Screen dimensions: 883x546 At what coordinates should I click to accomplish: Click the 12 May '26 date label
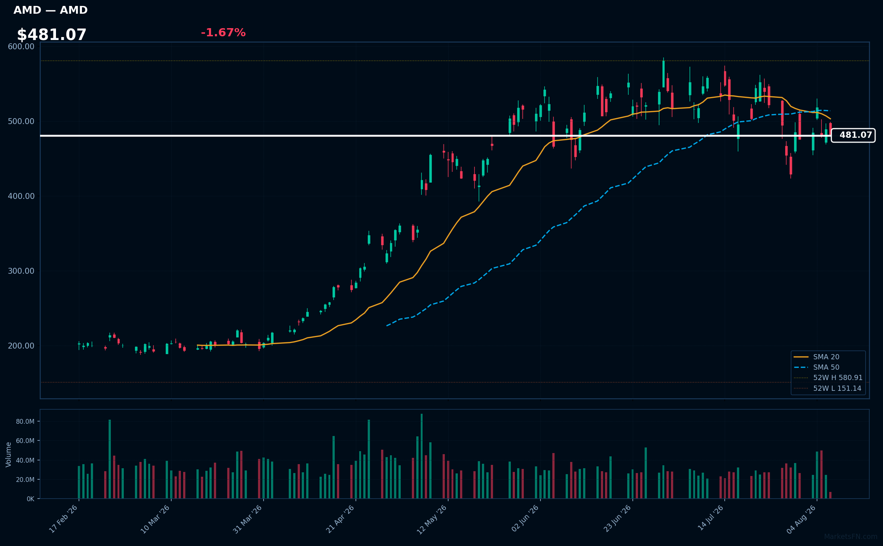432,519
